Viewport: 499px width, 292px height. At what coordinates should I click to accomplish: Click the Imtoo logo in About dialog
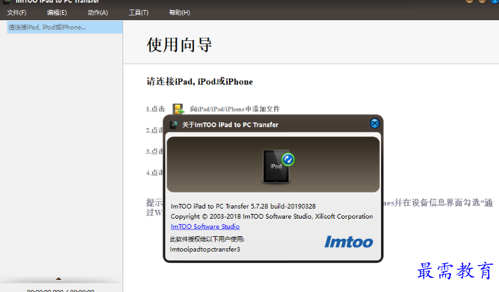tap(349, 242)
